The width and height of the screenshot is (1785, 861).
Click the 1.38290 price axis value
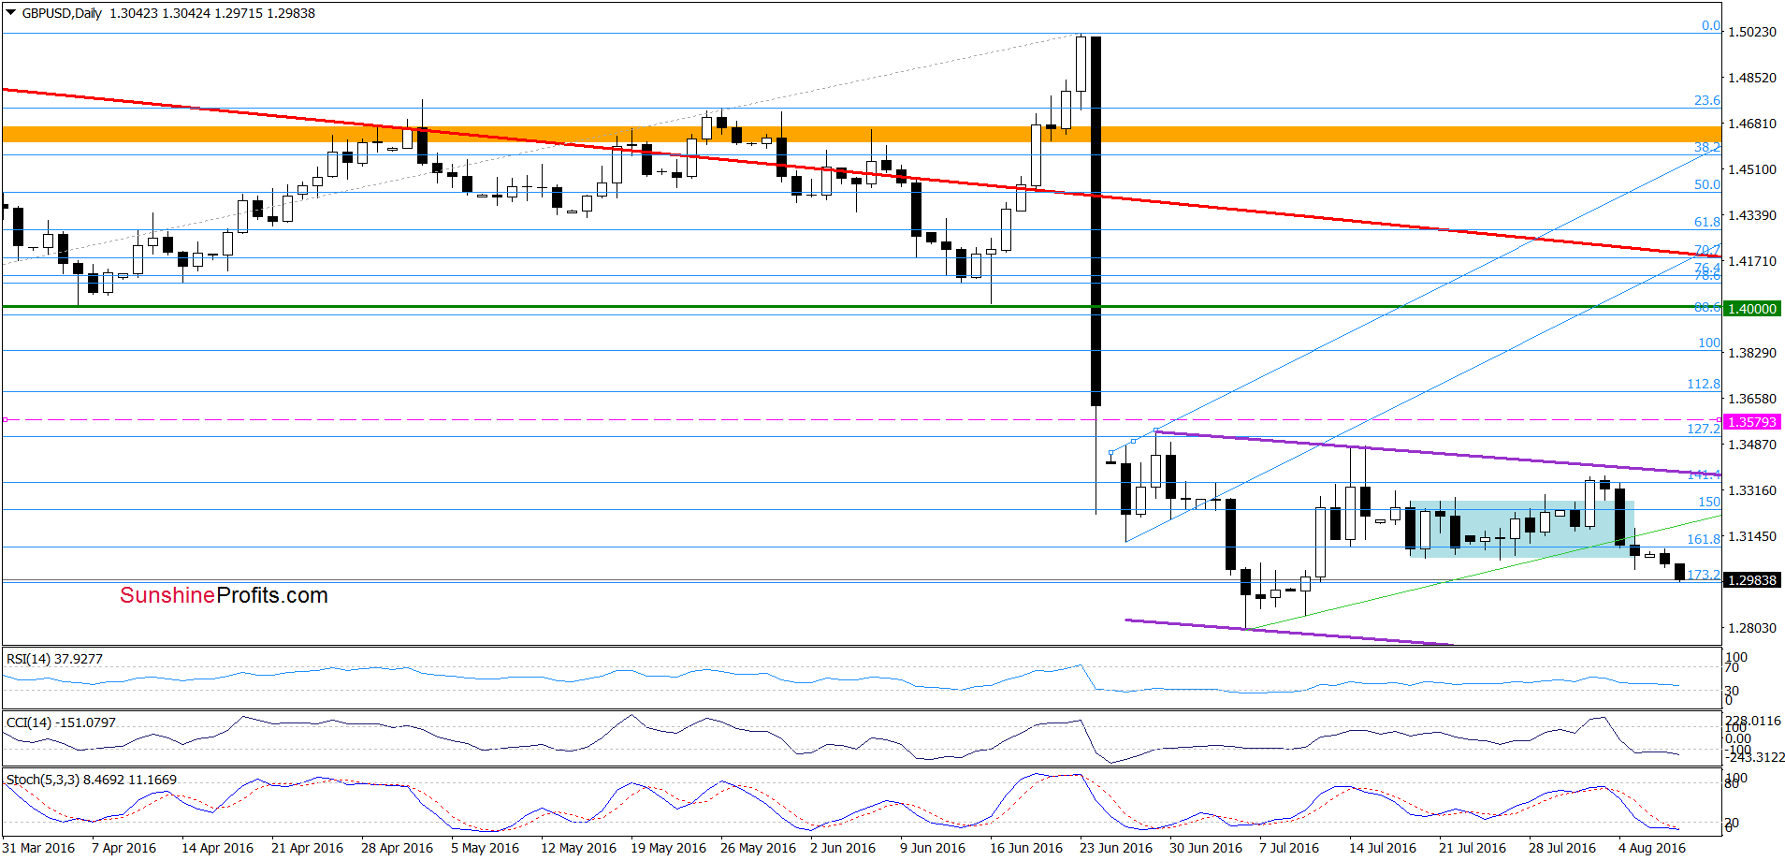pyautogui.click(x=1751, y=353)
